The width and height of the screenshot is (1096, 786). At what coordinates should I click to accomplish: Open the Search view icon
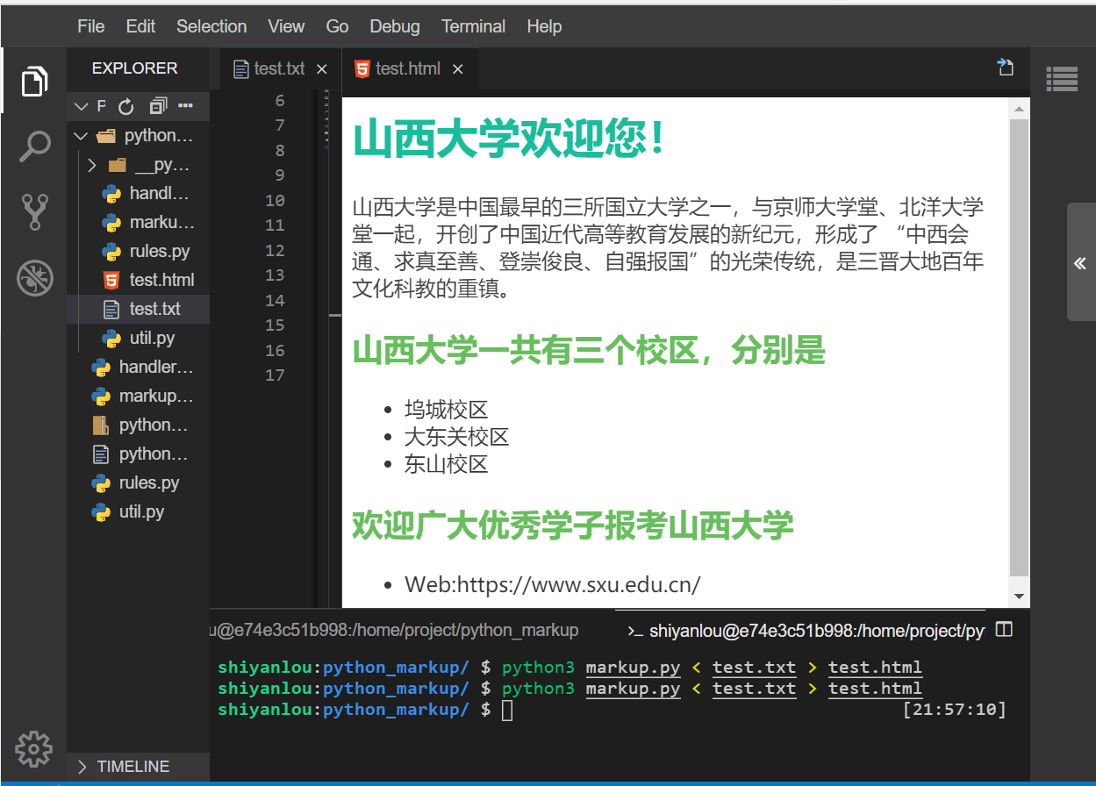(34, 146)
